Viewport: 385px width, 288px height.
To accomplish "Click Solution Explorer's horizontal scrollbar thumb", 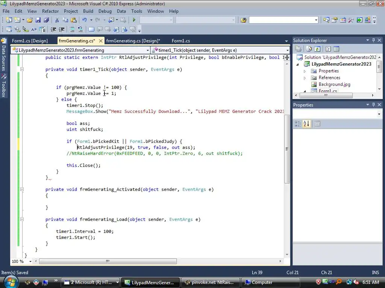I will point(326,95).
